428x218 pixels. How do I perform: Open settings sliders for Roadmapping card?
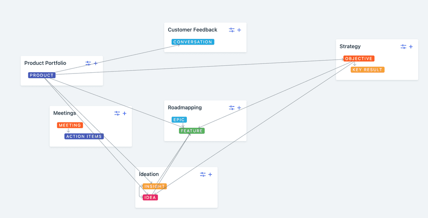point(232,108)
